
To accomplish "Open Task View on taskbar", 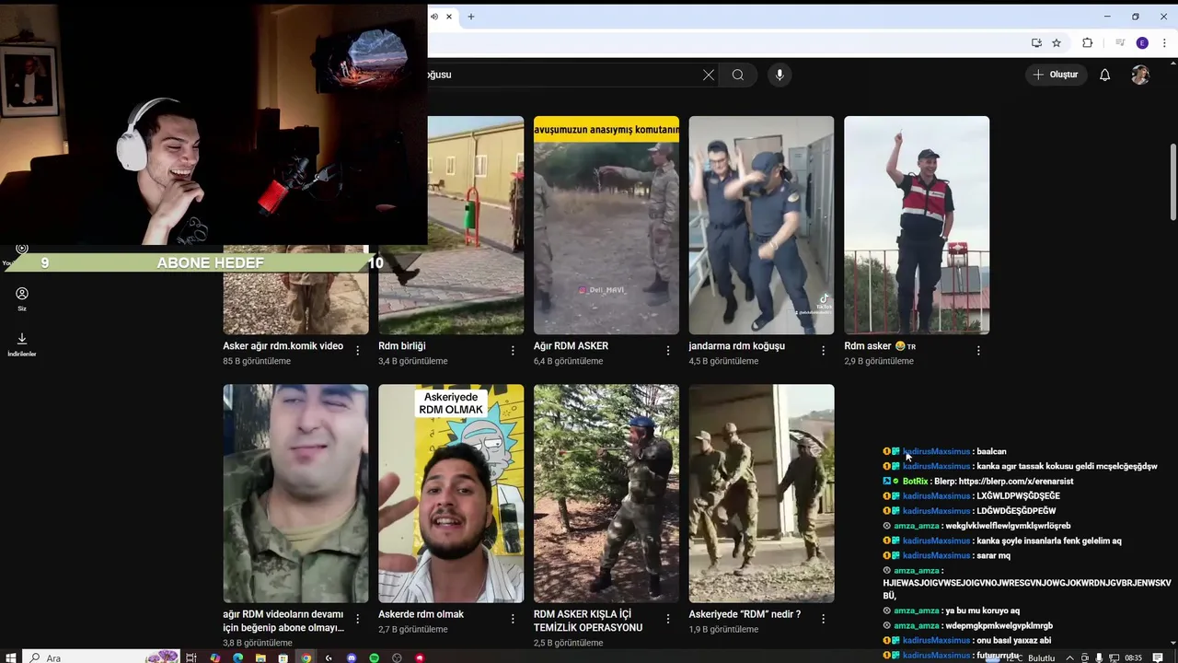I will (191, 657).
